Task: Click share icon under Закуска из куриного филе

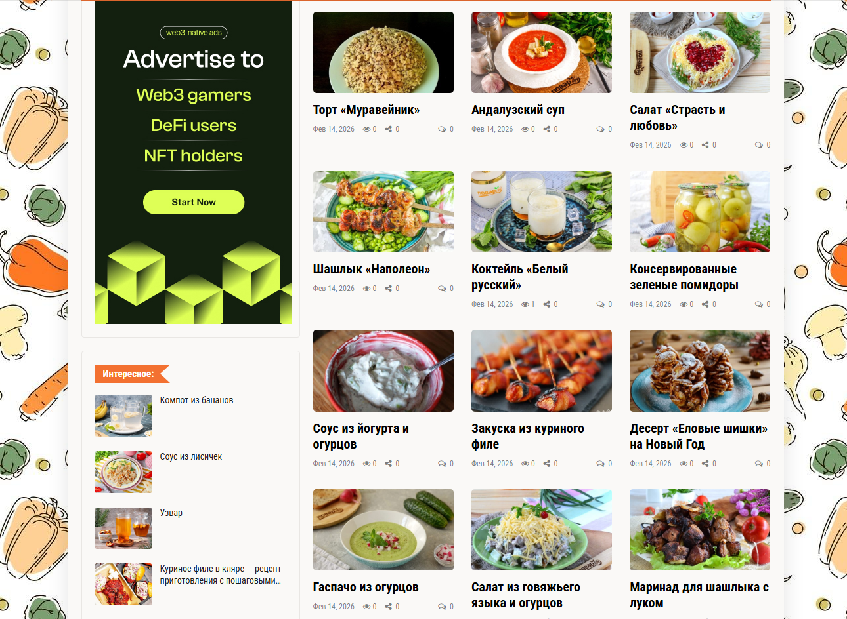Action: (x=547, y=464)
